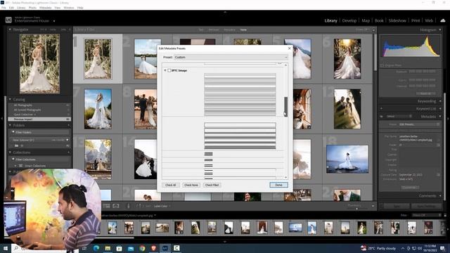Select Previous Import in Catalog

pos(39,119)
